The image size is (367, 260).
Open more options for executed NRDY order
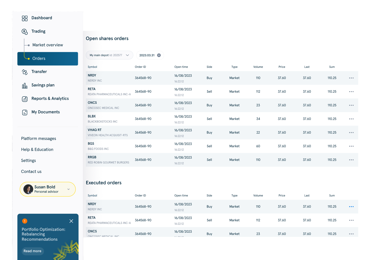tap(351, 207)
